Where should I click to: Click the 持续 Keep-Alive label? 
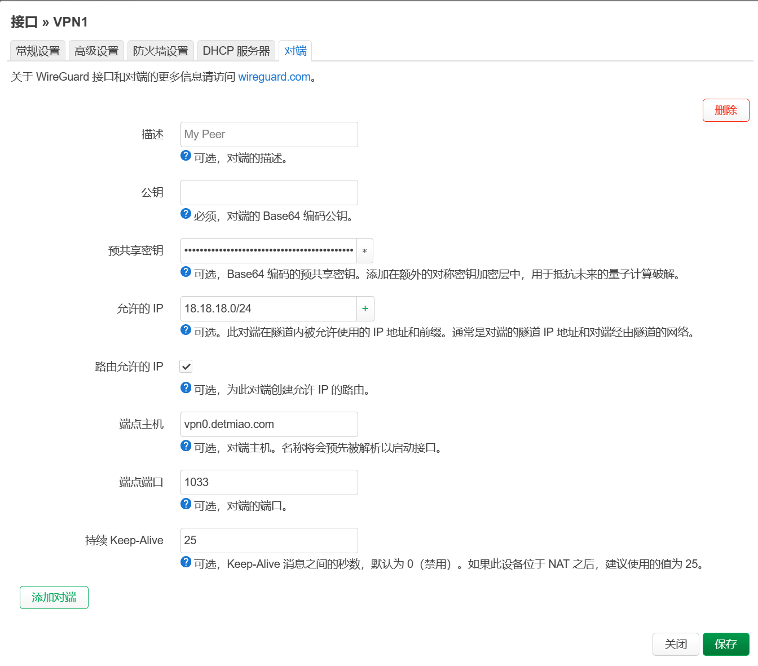[x=124, y=540]
